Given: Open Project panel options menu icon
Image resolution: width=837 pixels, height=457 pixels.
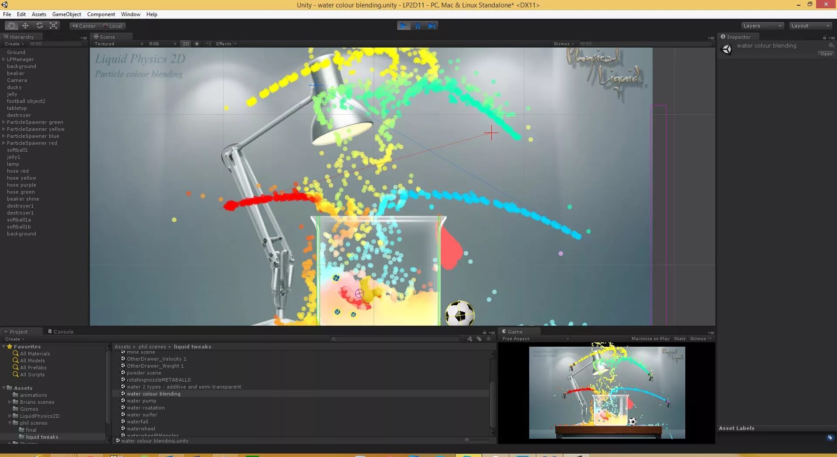Looking at the screenshot, I should [x=492, y=332].
